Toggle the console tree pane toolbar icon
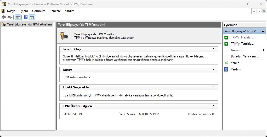267x137 pixels. (x=18, y=17)
